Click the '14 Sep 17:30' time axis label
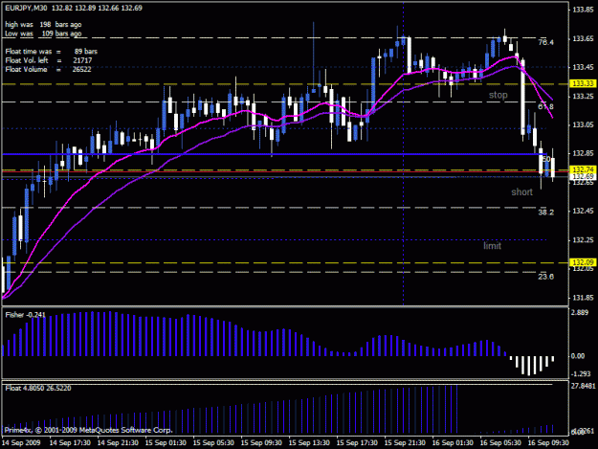598x449 pixels. pyautogui.click(x=70, y=443)
